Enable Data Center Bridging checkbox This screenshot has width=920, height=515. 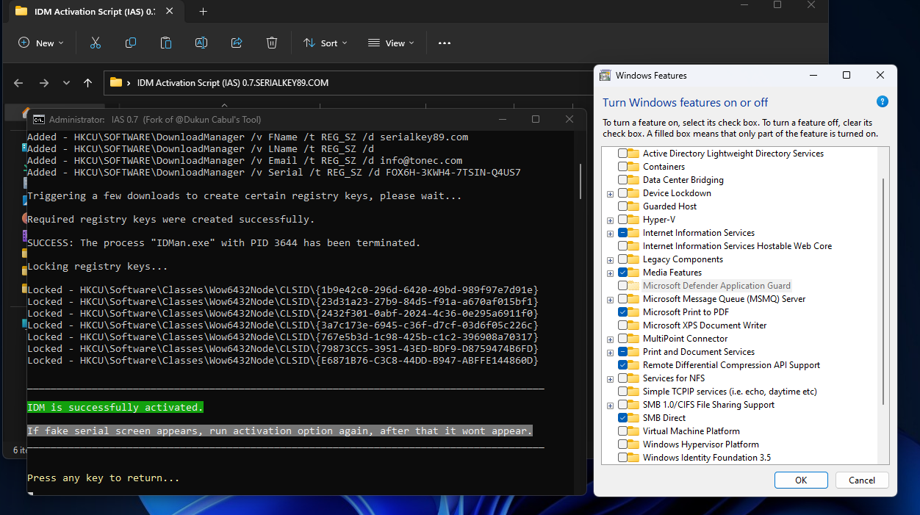pyautogui.click(x=623, y=180)
